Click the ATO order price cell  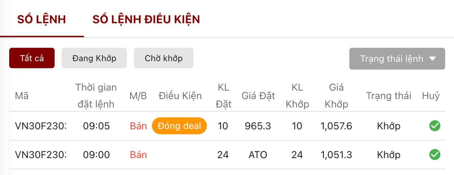pos(258,154)
